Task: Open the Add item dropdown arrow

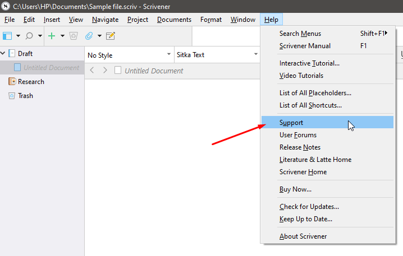Action: [62, 36]
